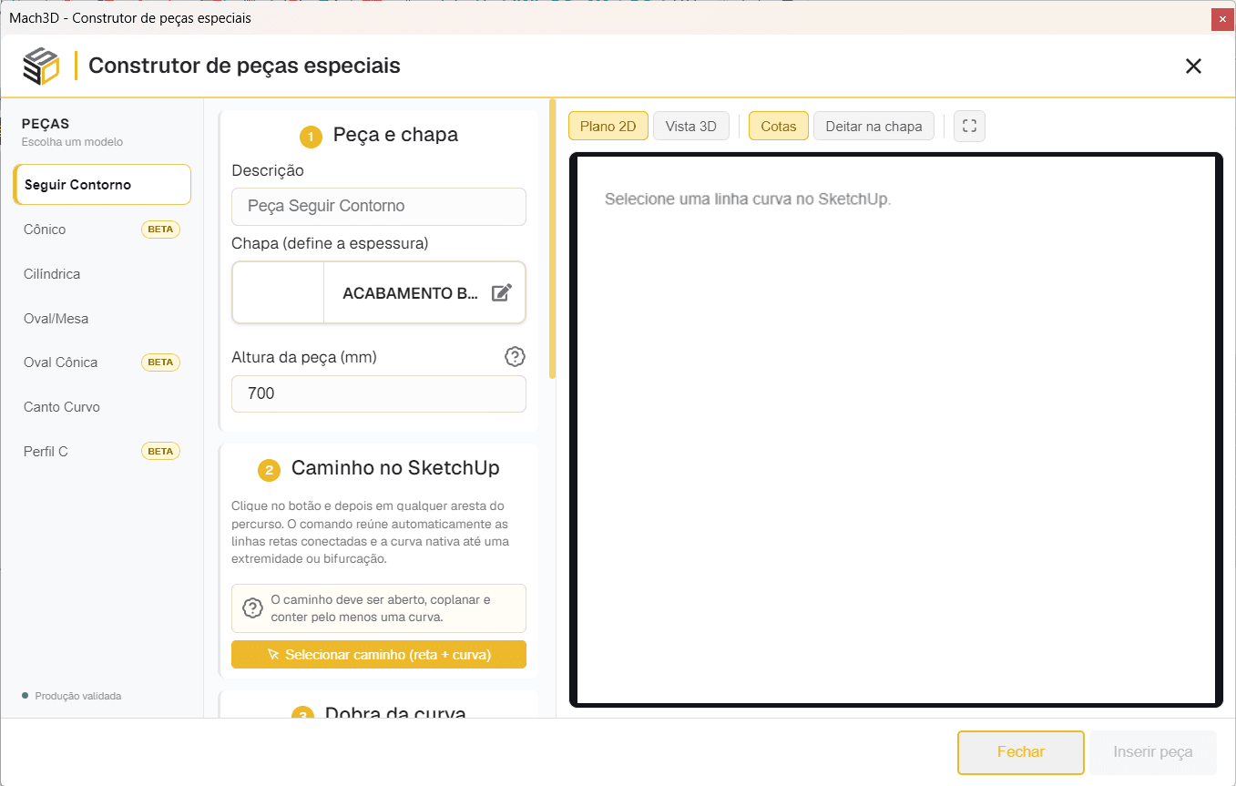Click the open-path requirement help icon
Screen dimensions: 1236x786
[x=253, y=608]
